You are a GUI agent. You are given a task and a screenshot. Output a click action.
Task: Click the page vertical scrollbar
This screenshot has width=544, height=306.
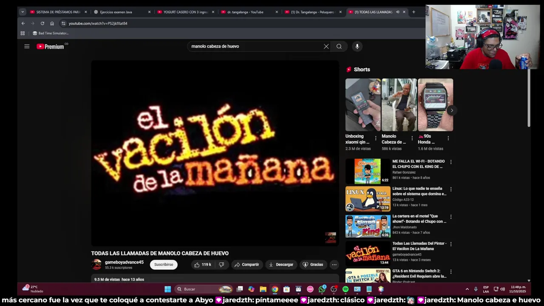pyautogui.click(x=529, y=98)
